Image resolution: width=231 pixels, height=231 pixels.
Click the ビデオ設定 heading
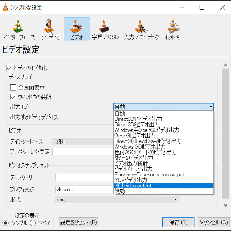tap(21, 49)
